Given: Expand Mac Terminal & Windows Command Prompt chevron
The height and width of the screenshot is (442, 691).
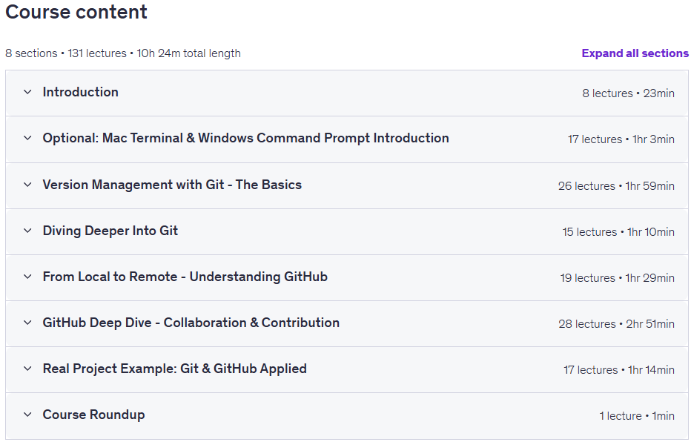Looking at the screenshot, I should [27, 138].
